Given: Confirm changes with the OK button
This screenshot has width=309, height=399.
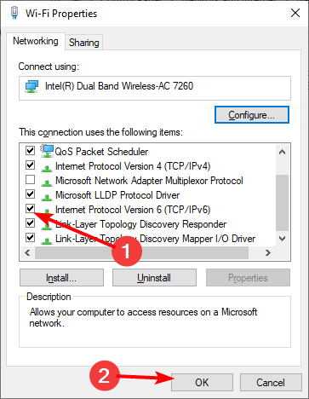Looking at the screenshot, I should pyautogui.click(x=202, y=383).
